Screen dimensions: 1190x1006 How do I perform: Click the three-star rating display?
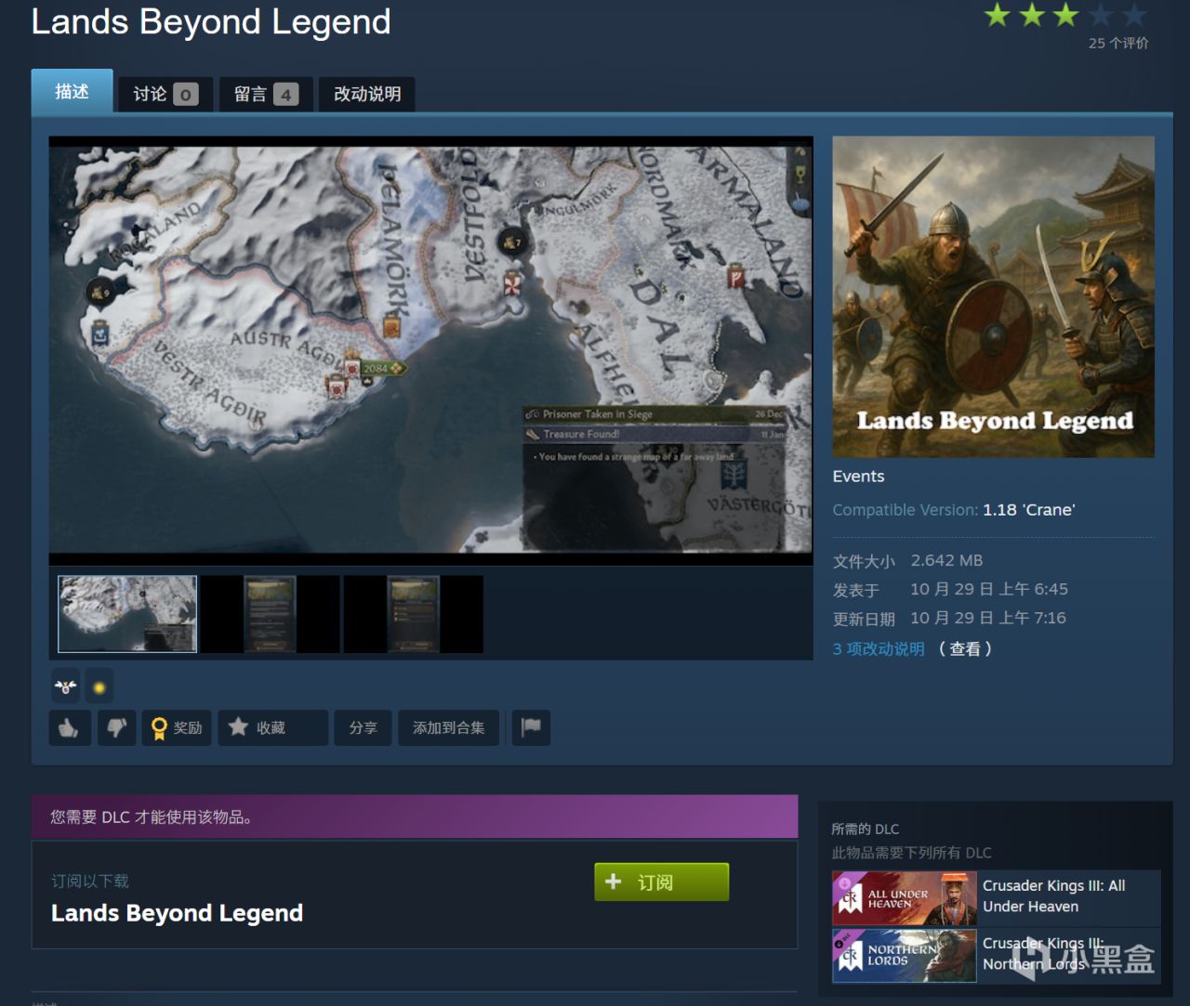point(1065,16)
